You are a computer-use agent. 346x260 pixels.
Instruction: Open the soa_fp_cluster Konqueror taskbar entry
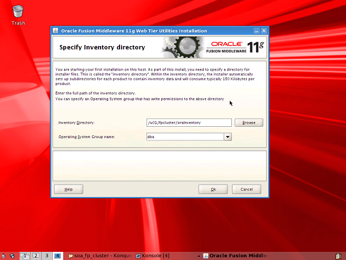click(x=101, y=256)
